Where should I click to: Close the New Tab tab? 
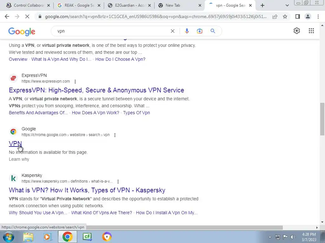tap(200, 5)
